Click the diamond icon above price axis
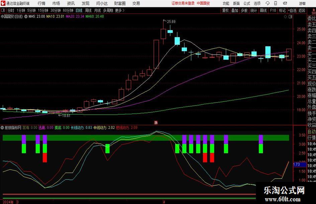The image size is (316, 204). tap(285, 17)
